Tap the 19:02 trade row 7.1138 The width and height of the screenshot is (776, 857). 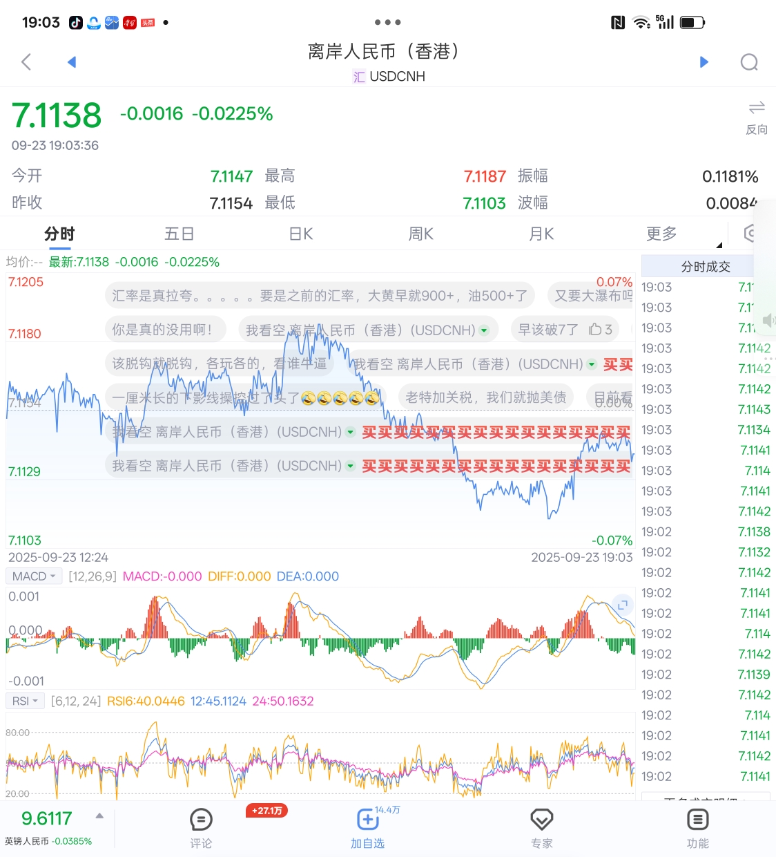[x=706, y=531]
